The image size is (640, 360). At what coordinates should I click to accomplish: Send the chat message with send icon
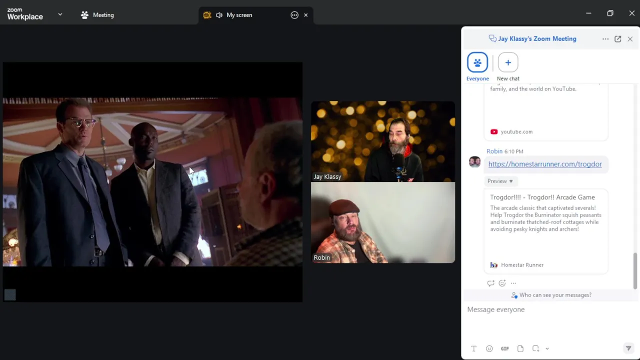coord(628,348)
